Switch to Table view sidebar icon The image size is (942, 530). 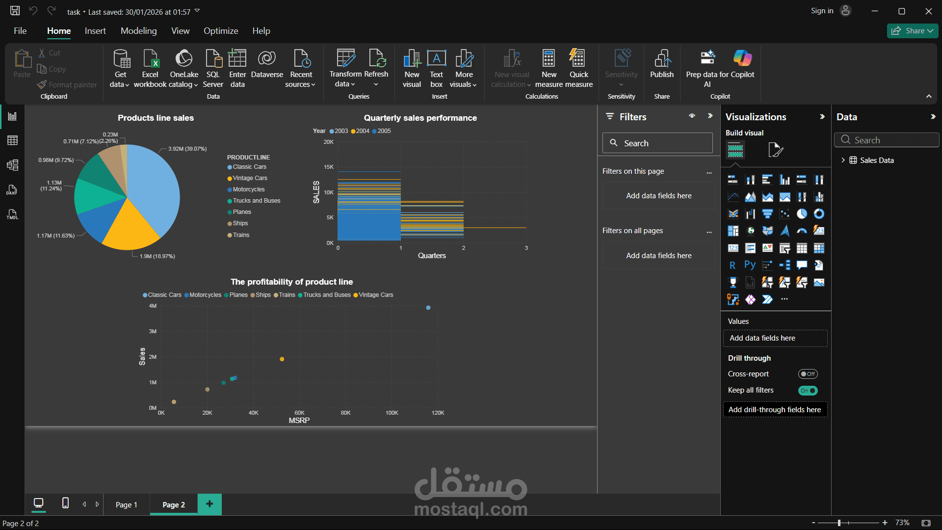(x=12, y=141)
